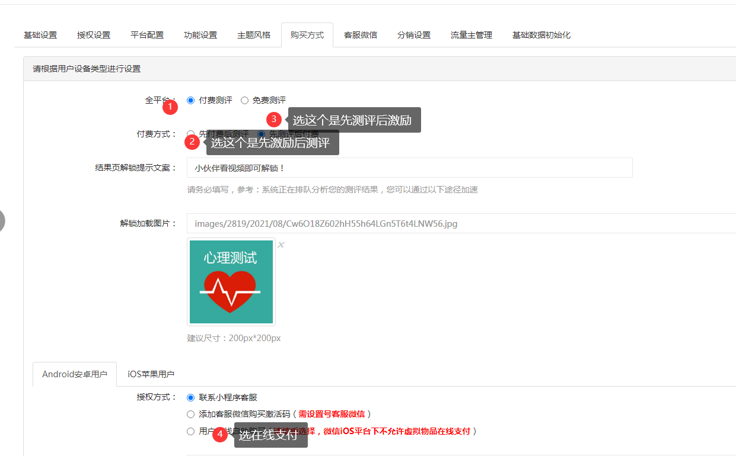Switch to the 主题风格 tab
The width and height of the screenshot is (736, 456).
(x=254, y=35)
